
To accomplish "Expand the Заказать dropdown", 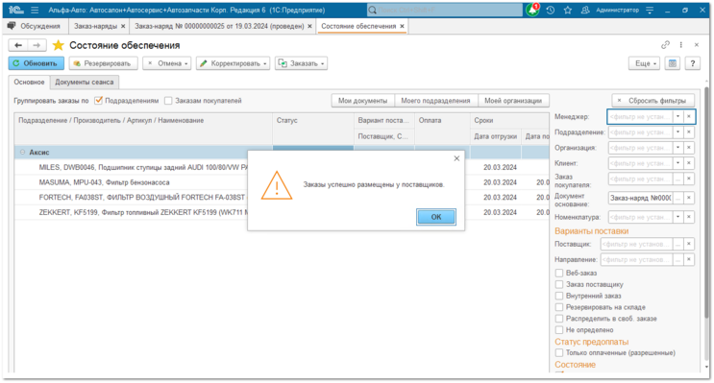I will pos(301,63).
